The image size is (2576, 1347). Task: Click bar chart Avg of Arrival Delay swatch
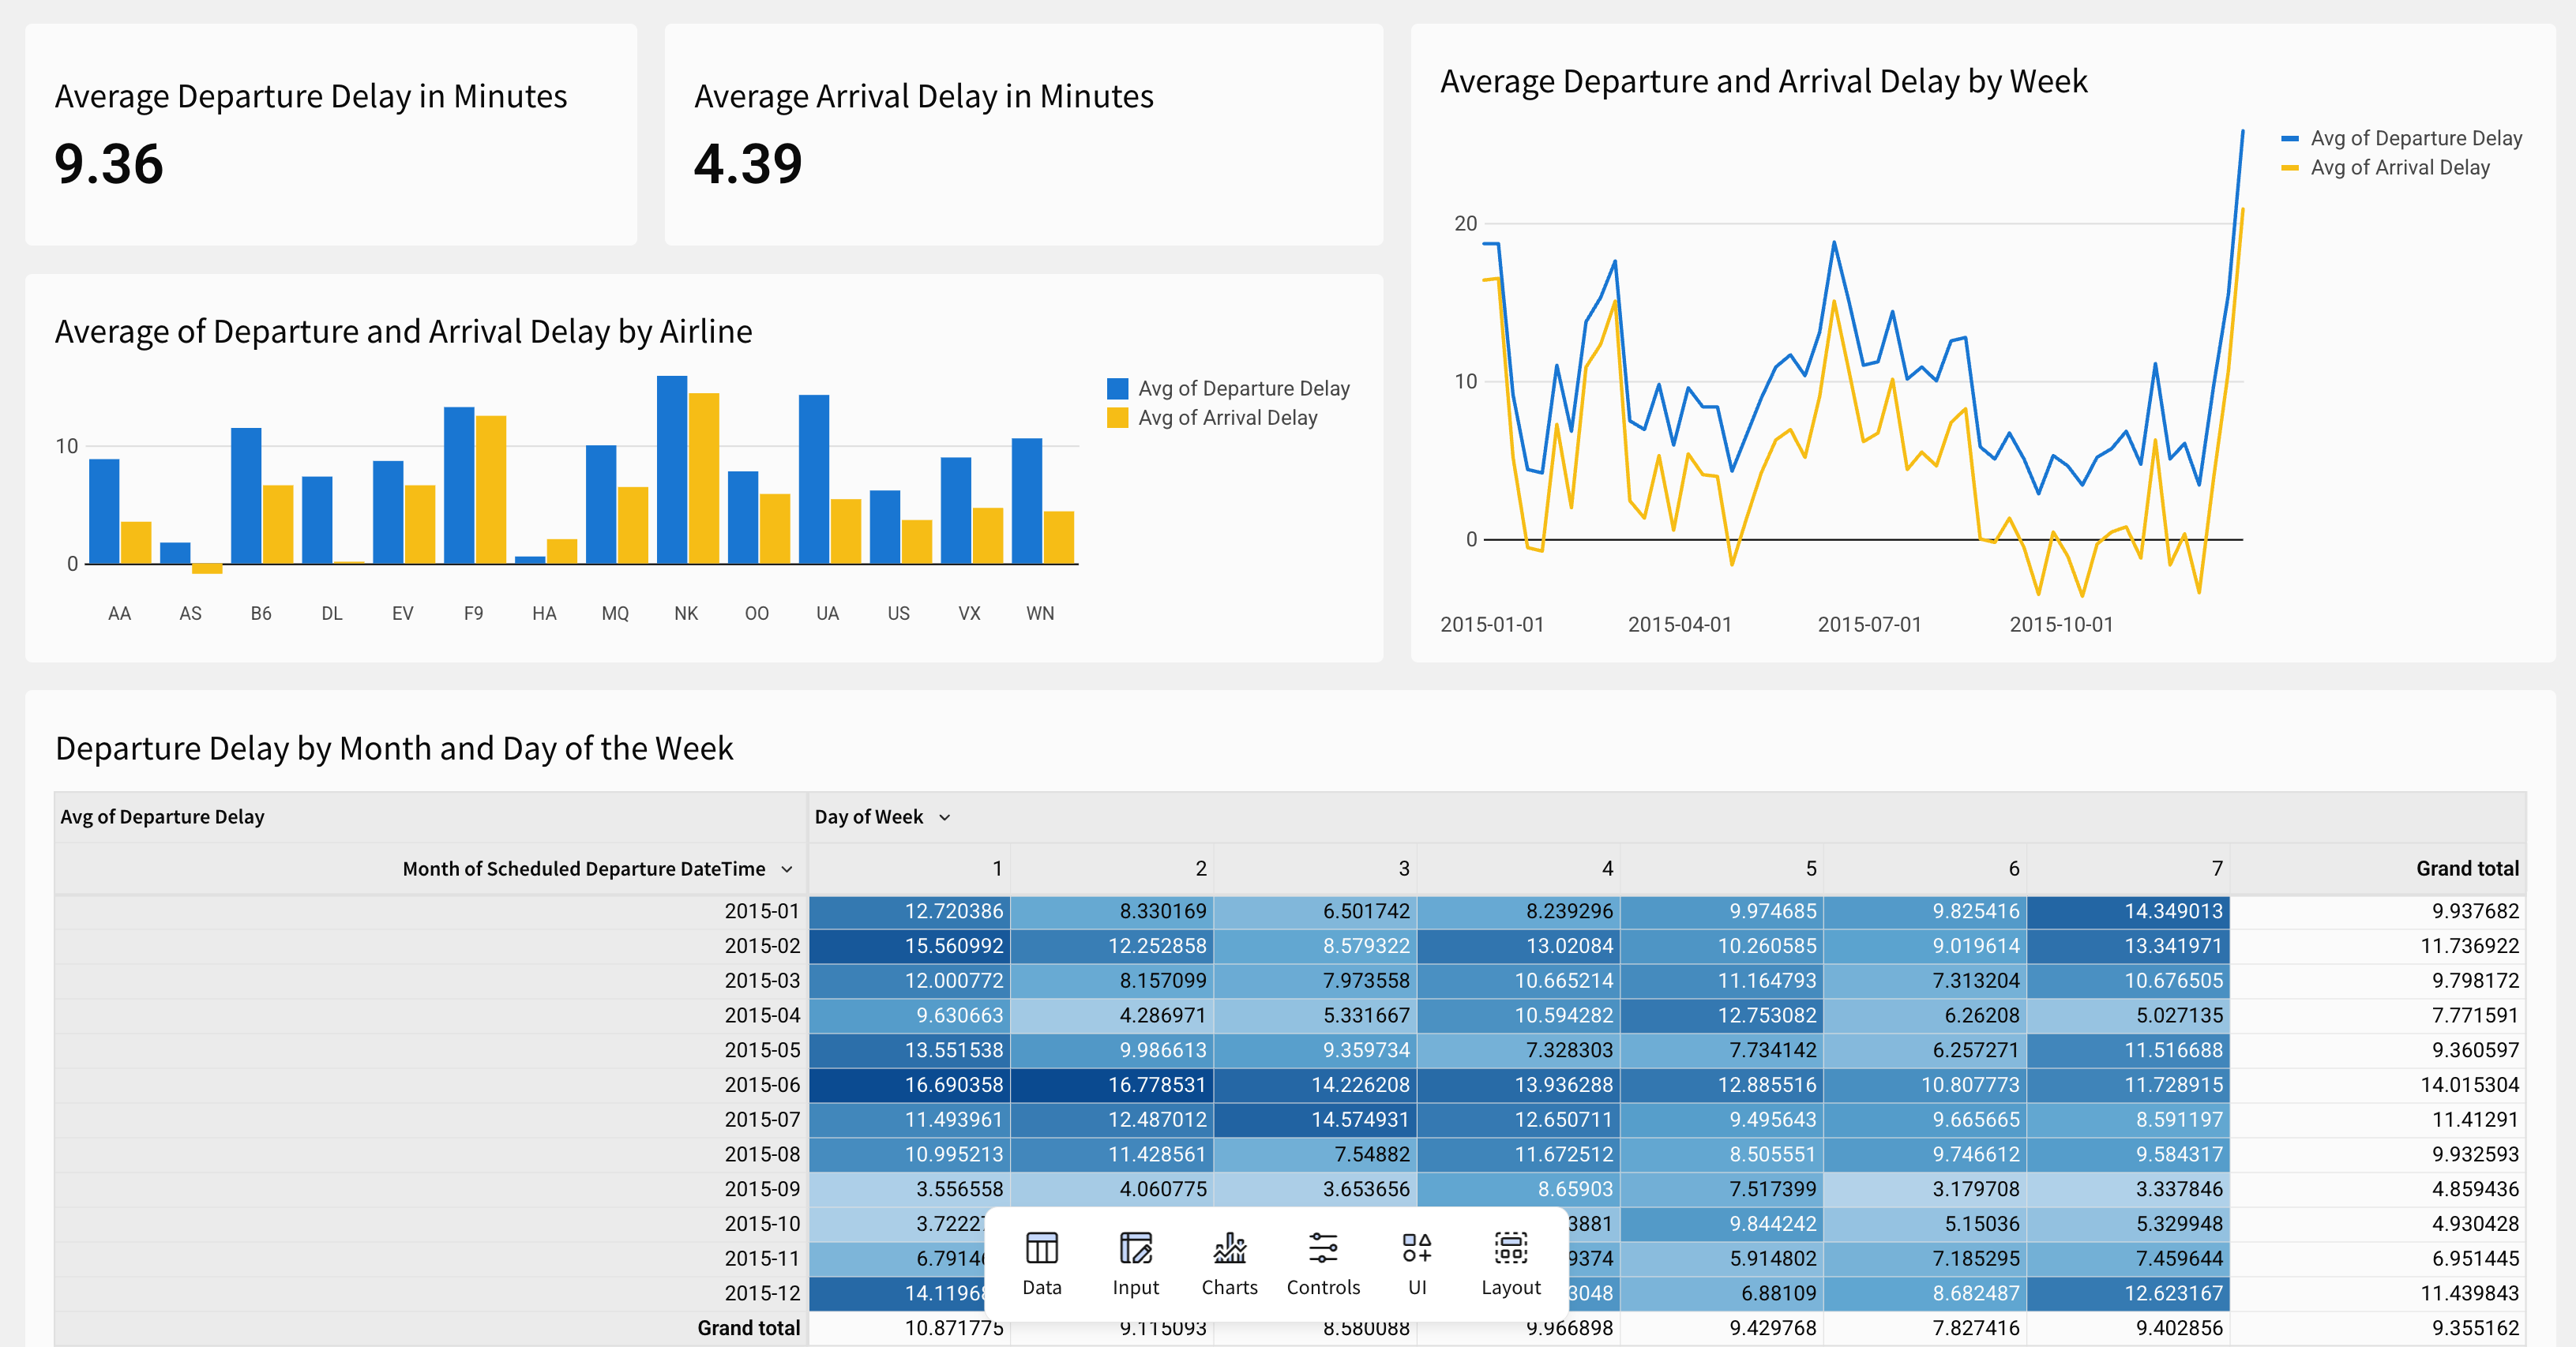(1117, 418)
